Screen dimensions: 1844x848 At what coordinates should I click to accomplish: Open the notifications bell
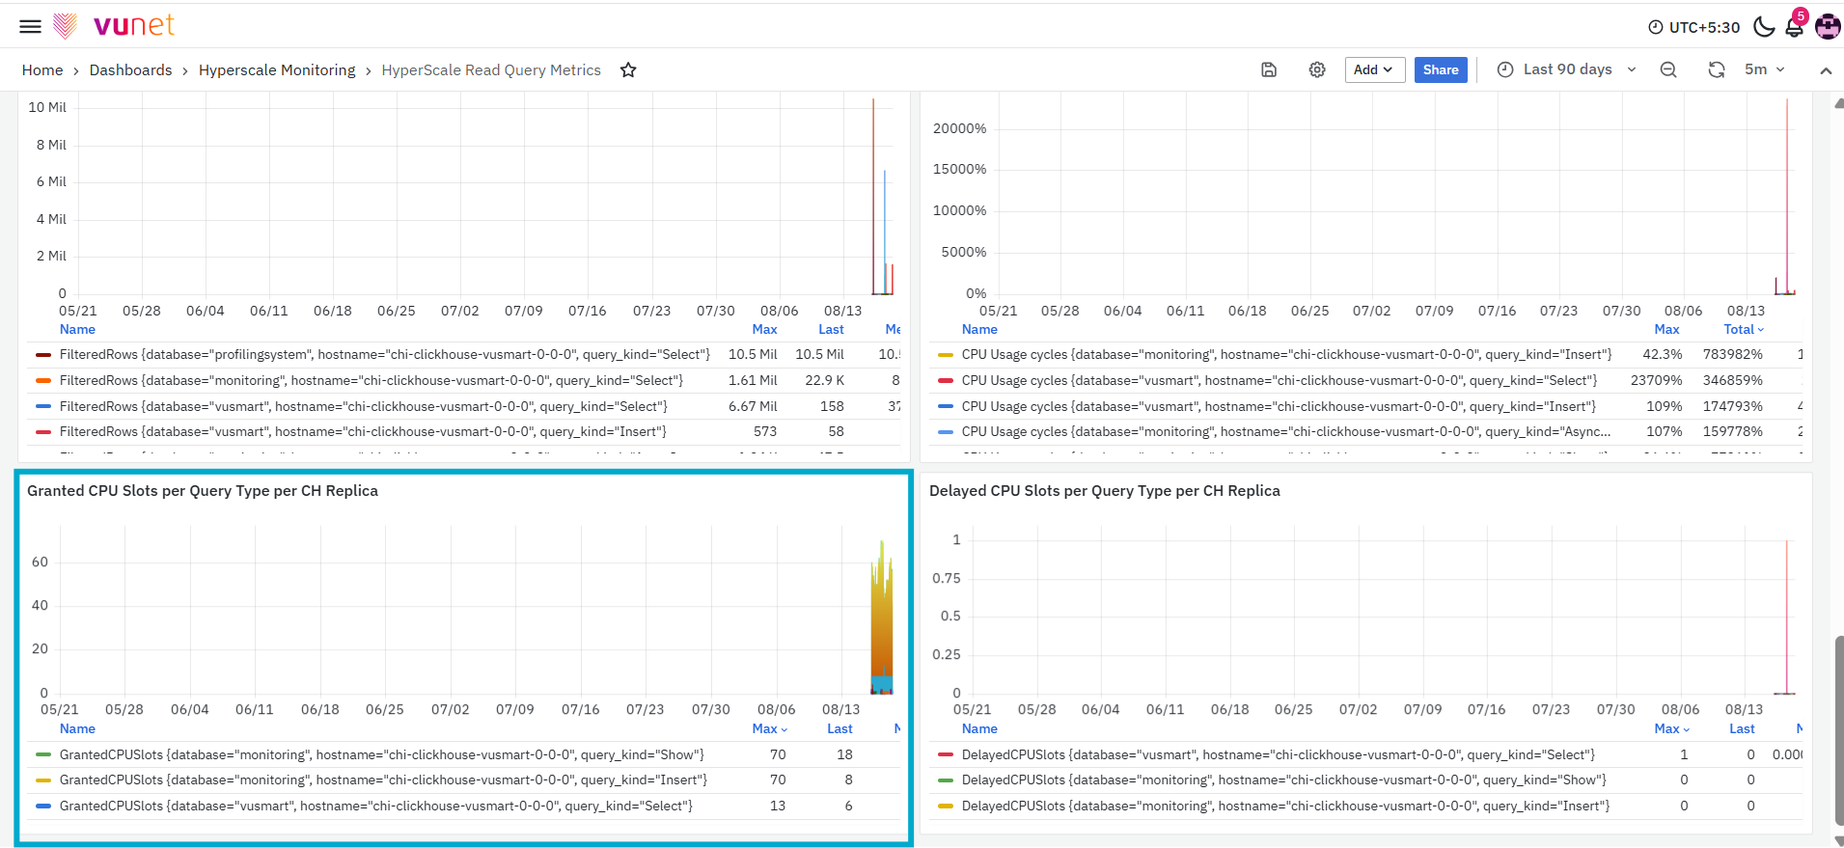tap(1795, 26)
